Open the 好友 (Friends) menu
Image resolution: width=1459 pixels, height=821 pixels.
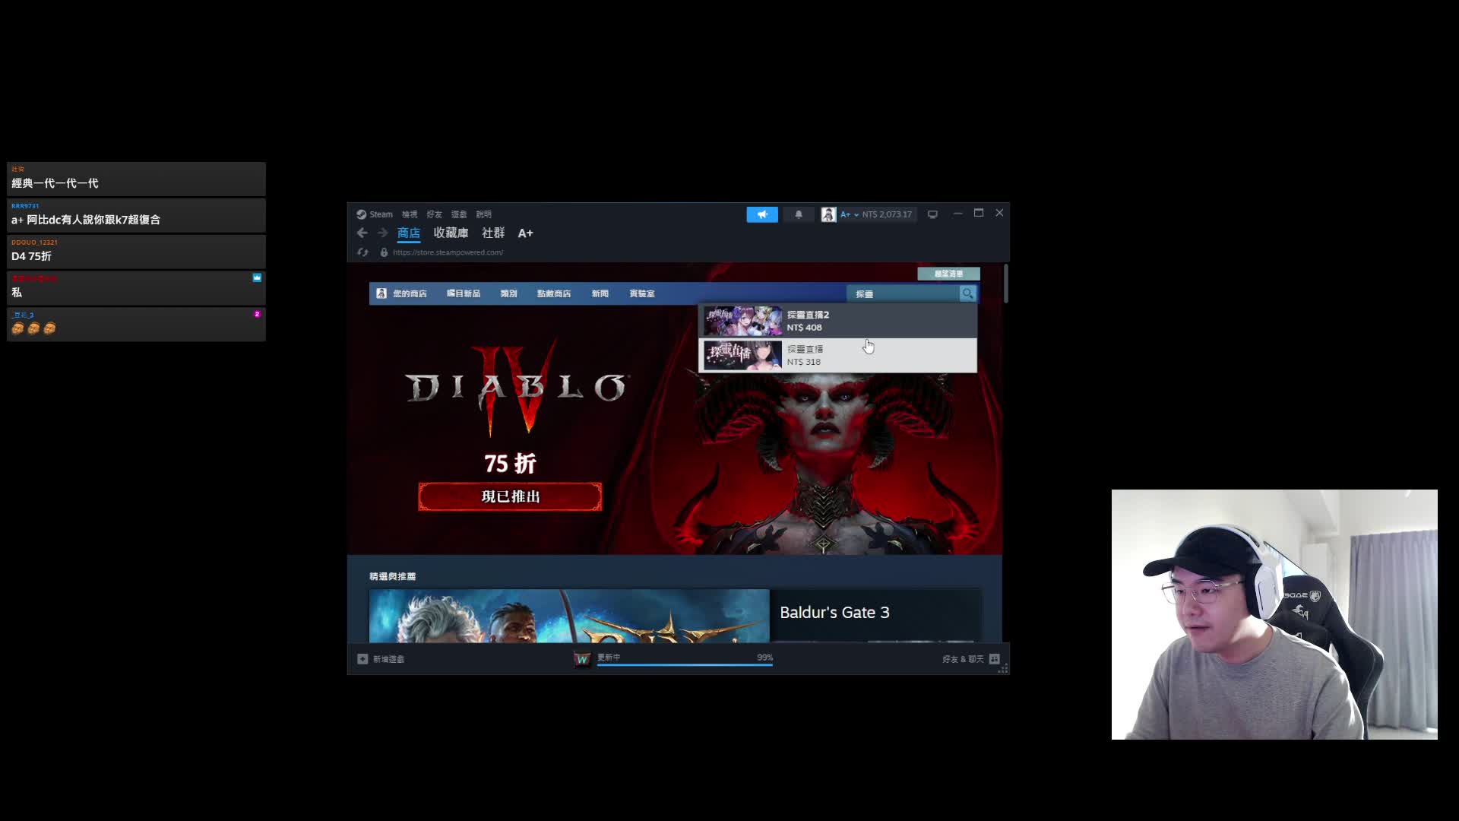[434, 214]
